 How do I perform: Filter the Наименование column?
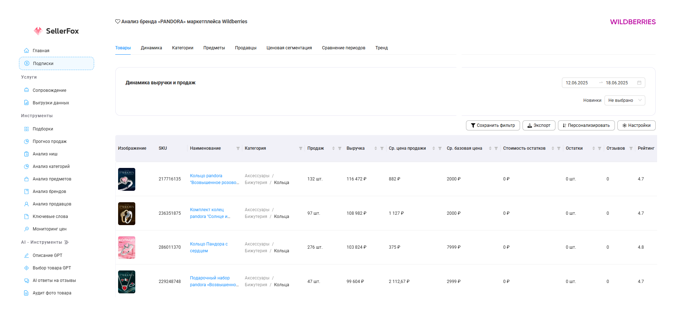[x=238, y=148]
